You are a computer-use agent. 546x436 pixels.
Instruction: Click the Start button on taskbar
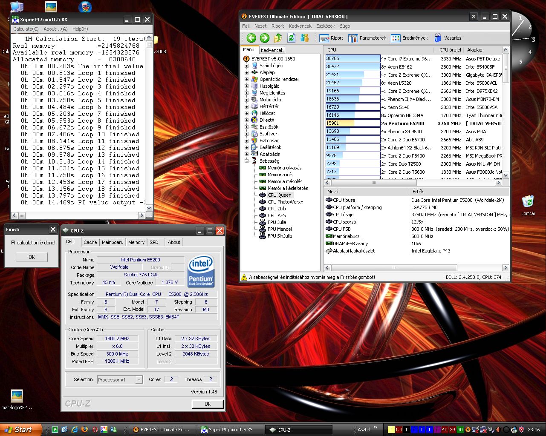[21, 430]
